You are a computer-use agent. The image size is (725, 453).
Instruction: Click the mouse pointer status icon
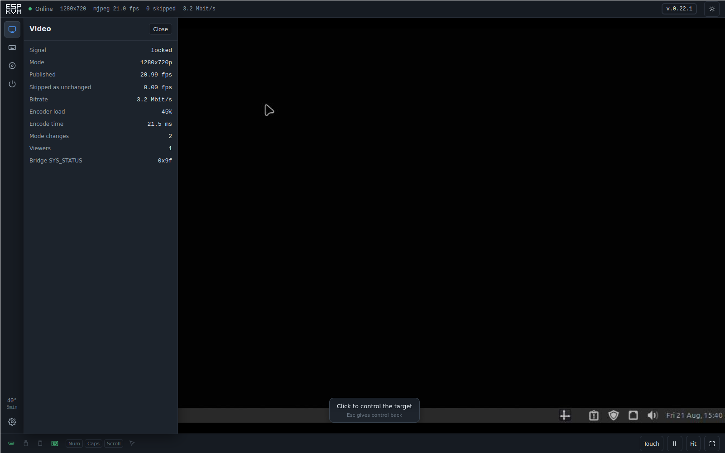132,443
